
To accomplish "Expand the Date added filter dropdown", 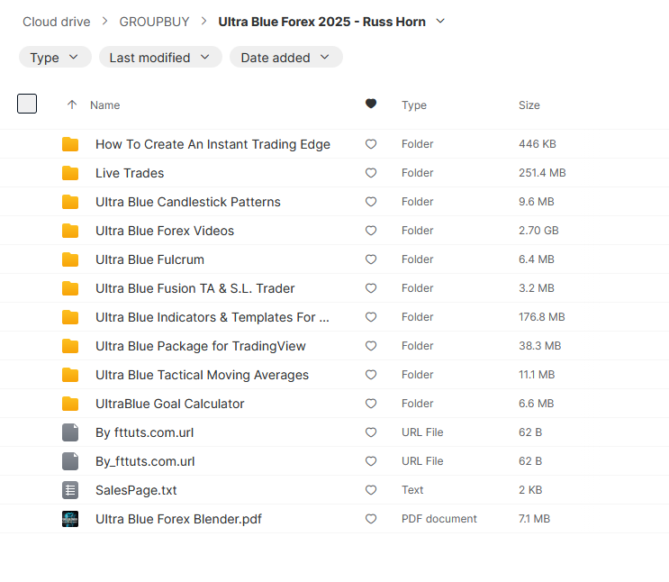I will pos(285,58).
